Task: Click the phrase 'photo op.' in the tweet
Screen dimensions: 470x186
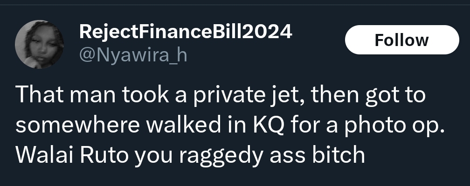Action: (x=394, y=126)
